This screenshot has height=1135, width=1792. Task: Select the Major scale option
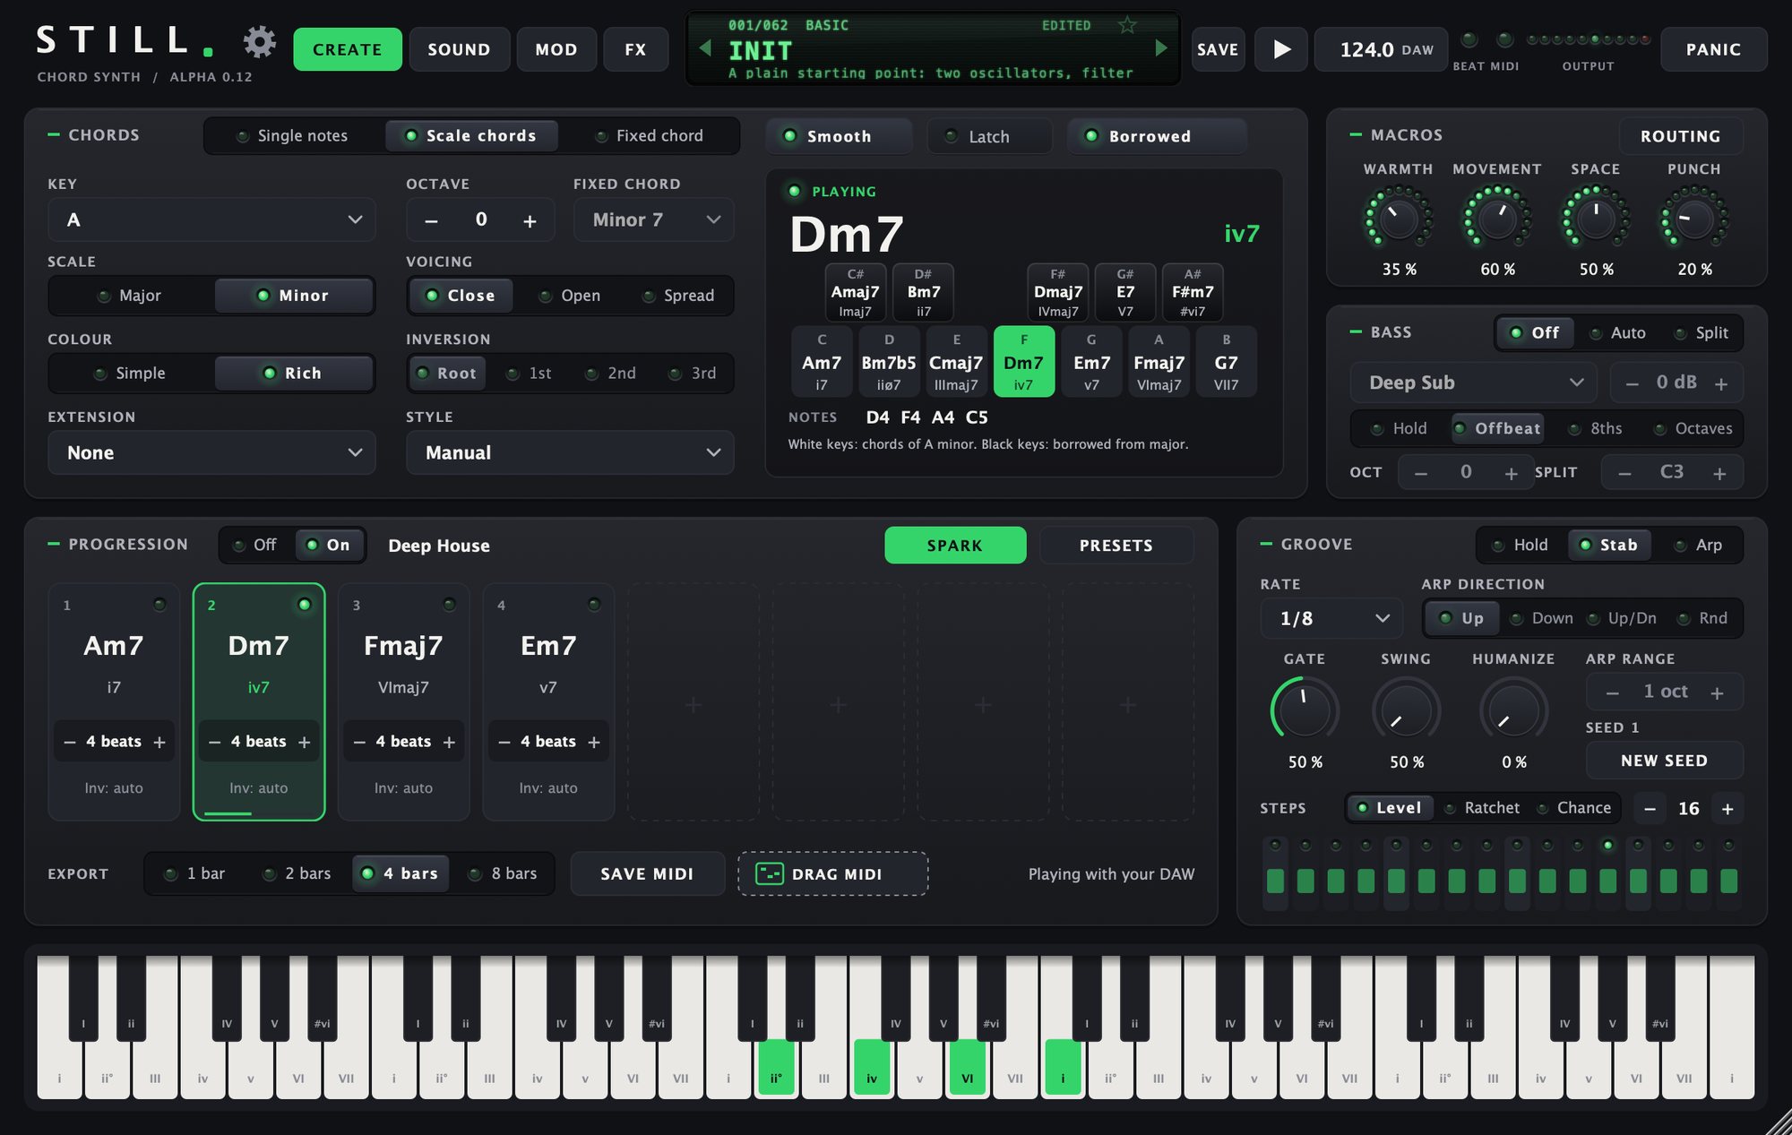tap(131, 296)
